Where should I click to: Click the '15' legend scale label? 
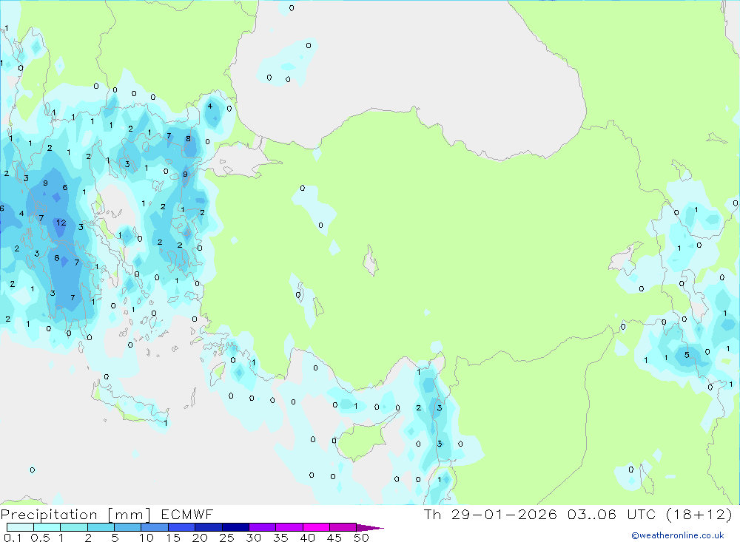tap(173, 538)
